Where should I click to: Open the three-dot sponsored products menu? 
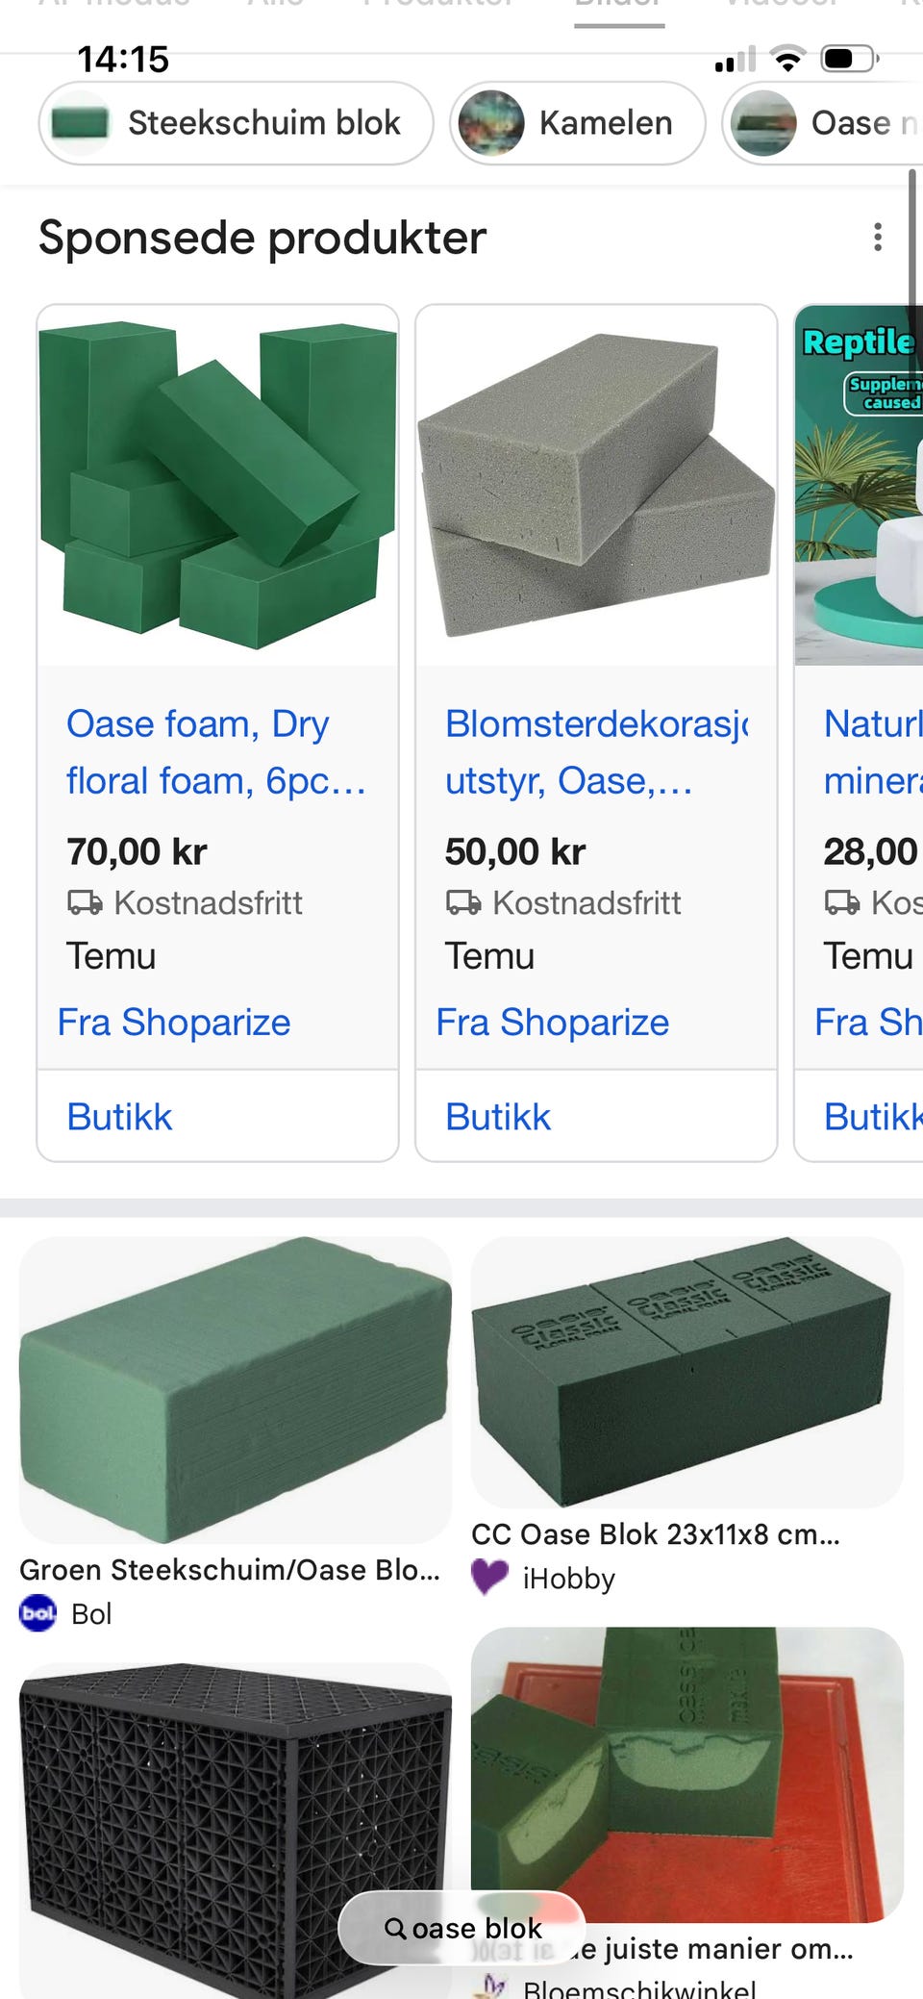(x=877, y=238)
